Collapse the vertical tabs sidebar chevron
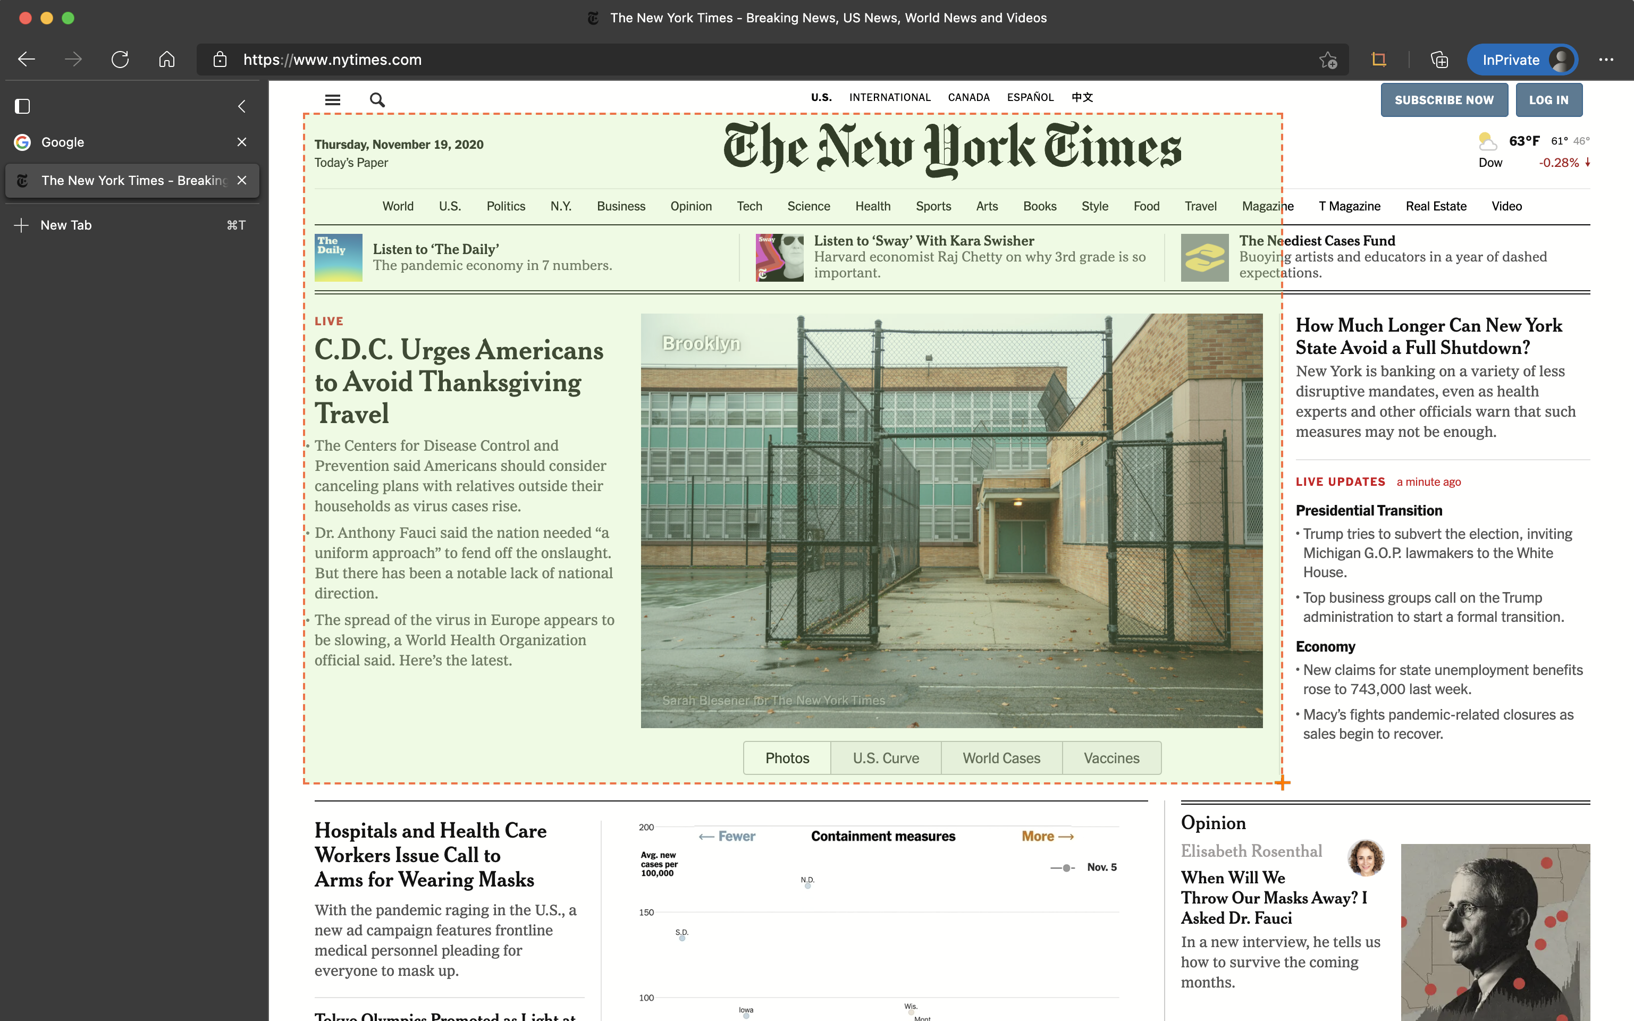The width and height of the screenshot is (1634, 1021). 242,106
